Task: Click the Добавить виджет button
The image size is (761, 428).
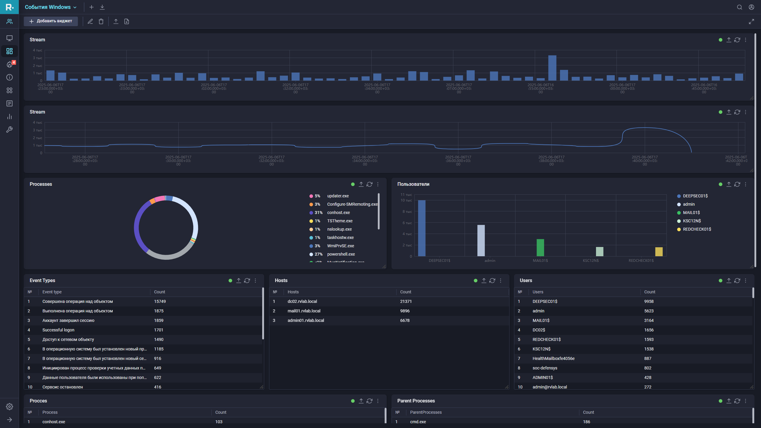Action: pos(51,21)
